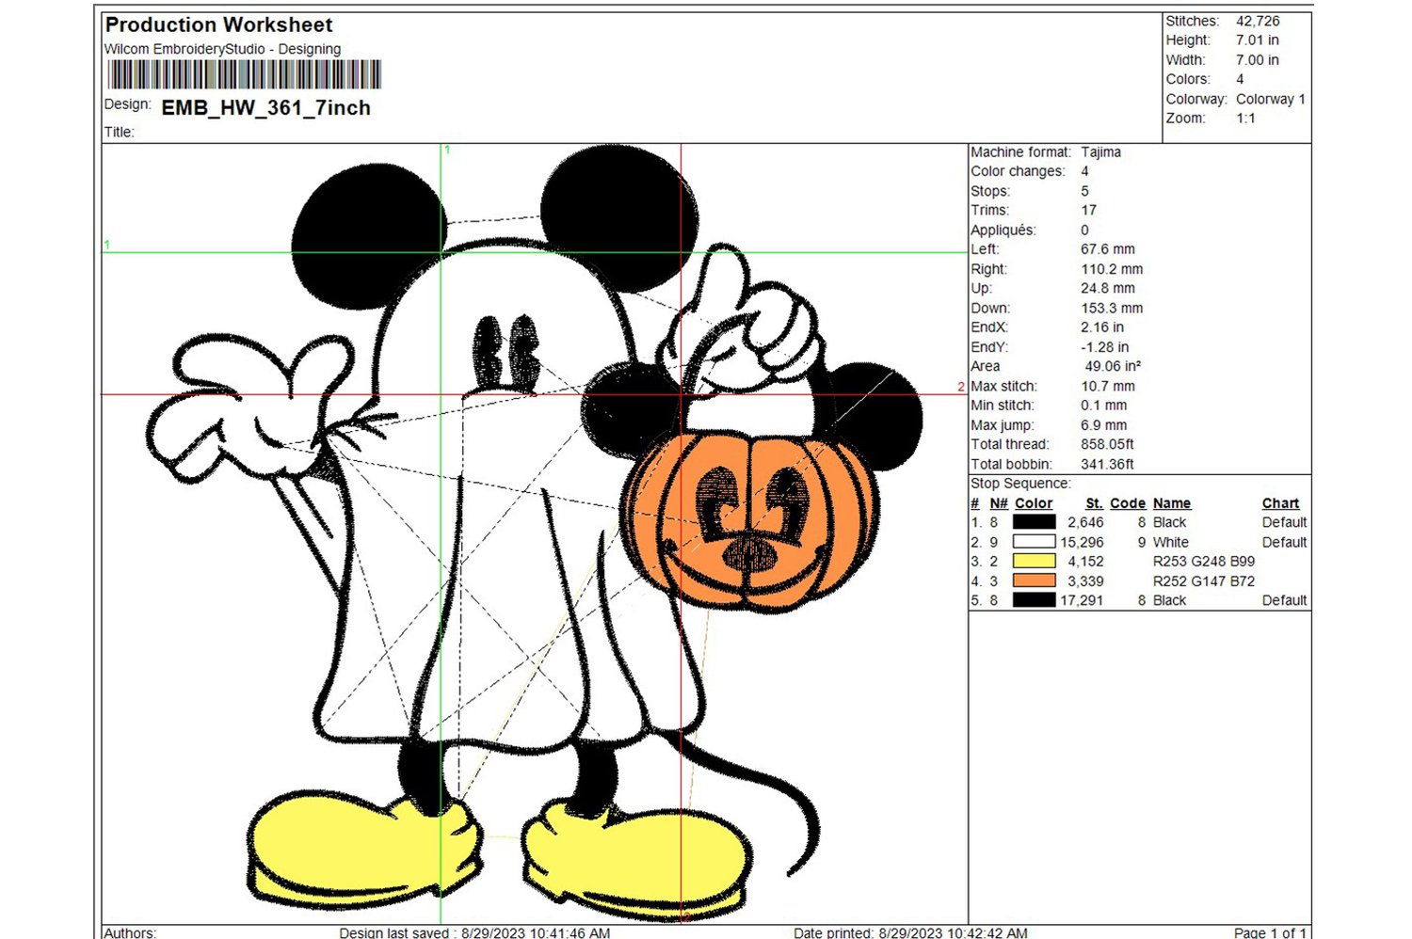Click the 'Colorway 1' value

(x=1271, y=99)
